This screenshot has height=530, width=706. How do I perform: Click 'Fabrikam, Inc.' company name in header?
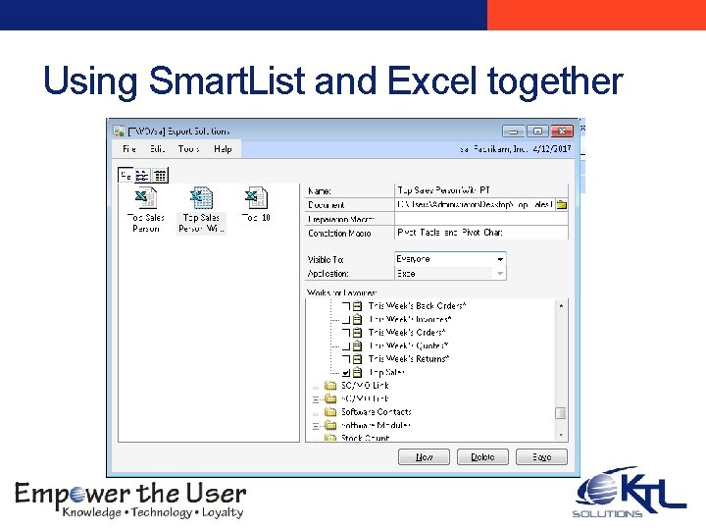(x=499, y=149)
